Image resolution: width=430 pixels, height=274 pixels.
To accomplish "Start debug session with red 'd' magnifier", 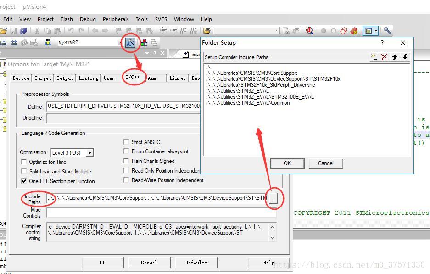I will [x=310, y=31].
